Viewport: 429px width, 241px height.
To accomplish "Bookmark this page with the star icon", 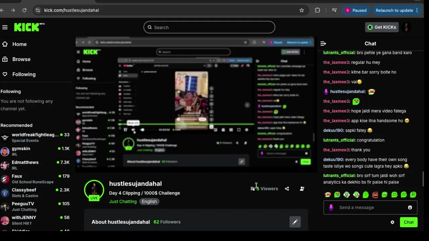I will click(302, 10).
